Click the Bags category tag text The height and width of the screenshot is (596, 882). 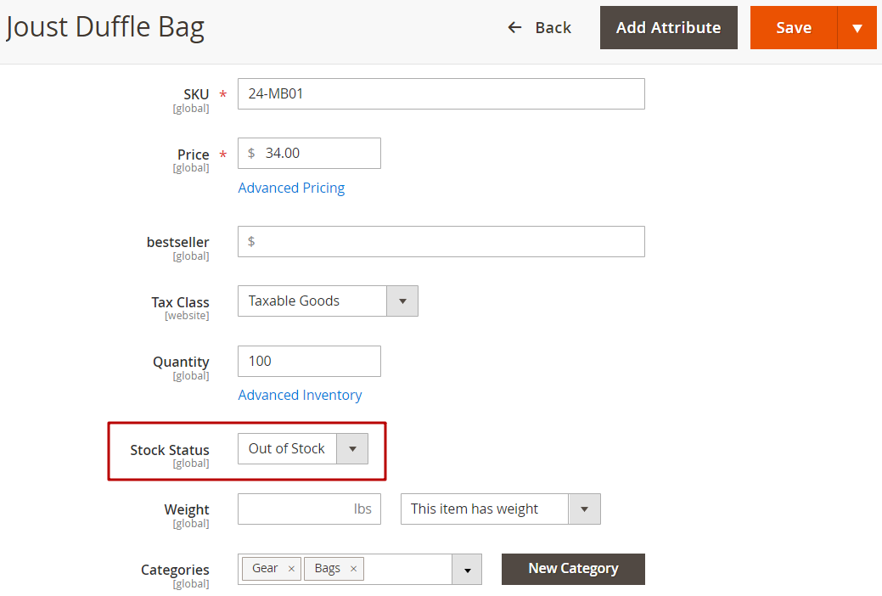pos(328,569)
